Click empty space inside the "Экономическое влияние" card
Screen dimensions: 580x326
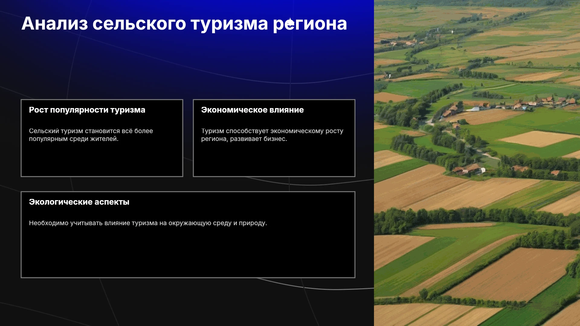coord(274,160)
